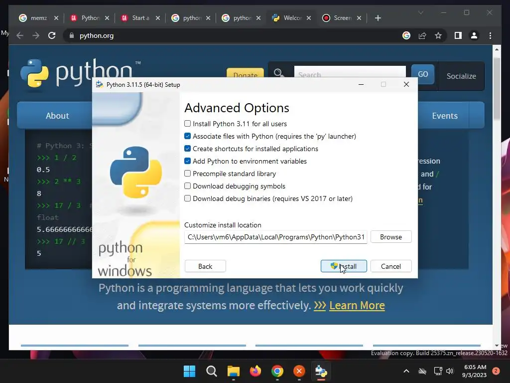The width and height of the screenshot is (510, 383).
Task: Click the Donate button on python.org
Action: (245, 73)
